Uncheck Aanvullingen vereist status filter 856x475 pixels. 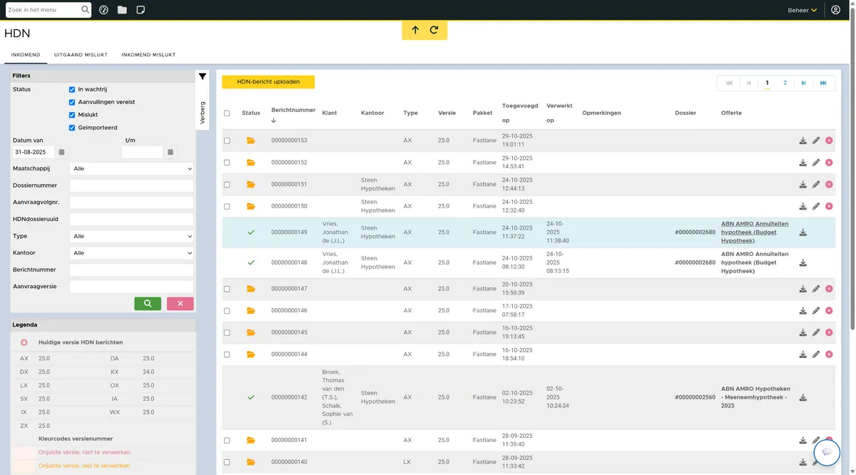(72, 102)
